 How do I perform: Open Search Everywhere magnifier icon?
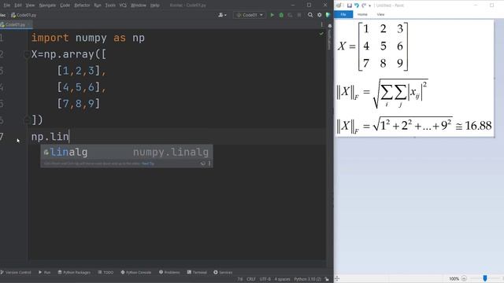pos(310,15)
